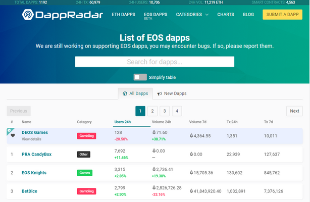Screen dimensions: 310x202
Task: Click the heart icon beside DEOS Games
Action: (13, 135)
